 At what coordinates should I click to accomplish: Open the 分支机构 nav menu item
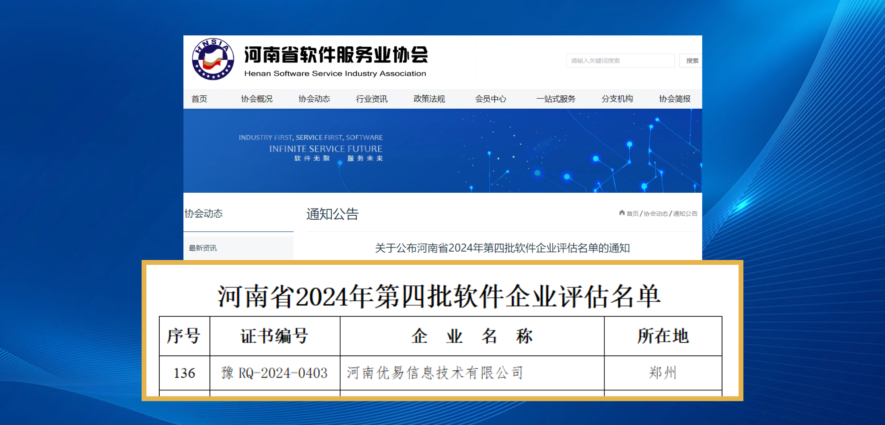coord(617,99)
